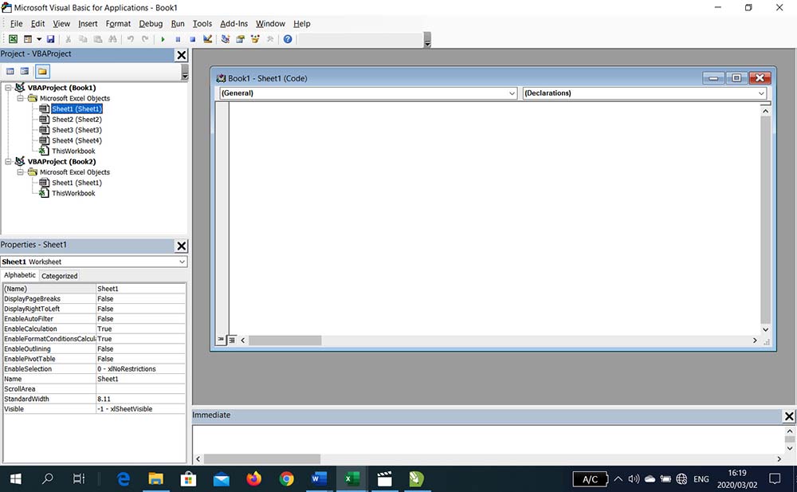Open Word from the Windows taskbar
Image resolution: width=797 pixels, height=492 pixels.
[319, 478]
